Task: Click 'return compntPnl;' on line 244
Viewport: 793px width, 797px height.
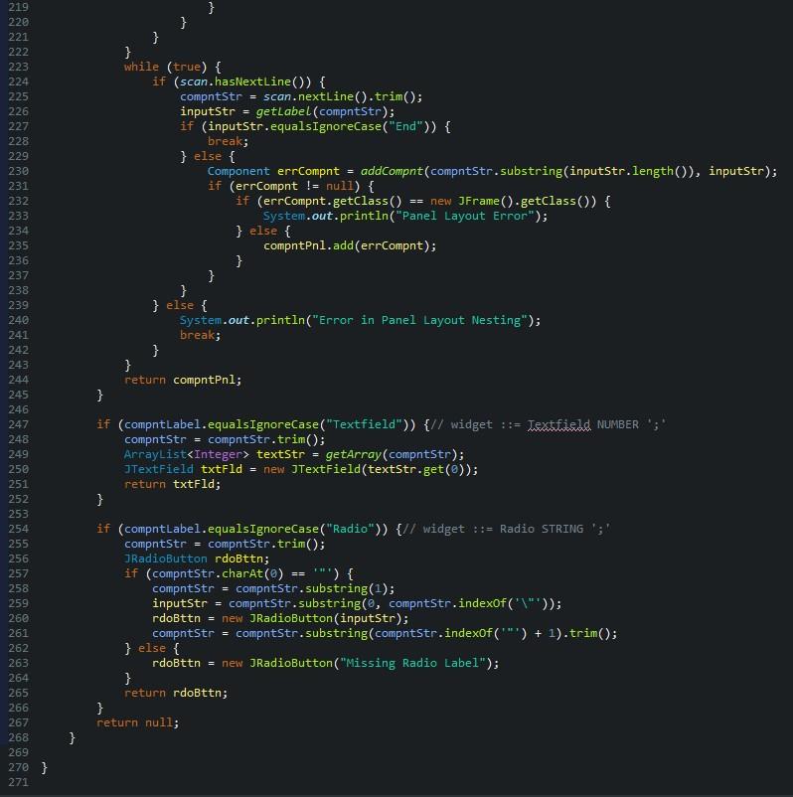Action: [x=183, y=380]
